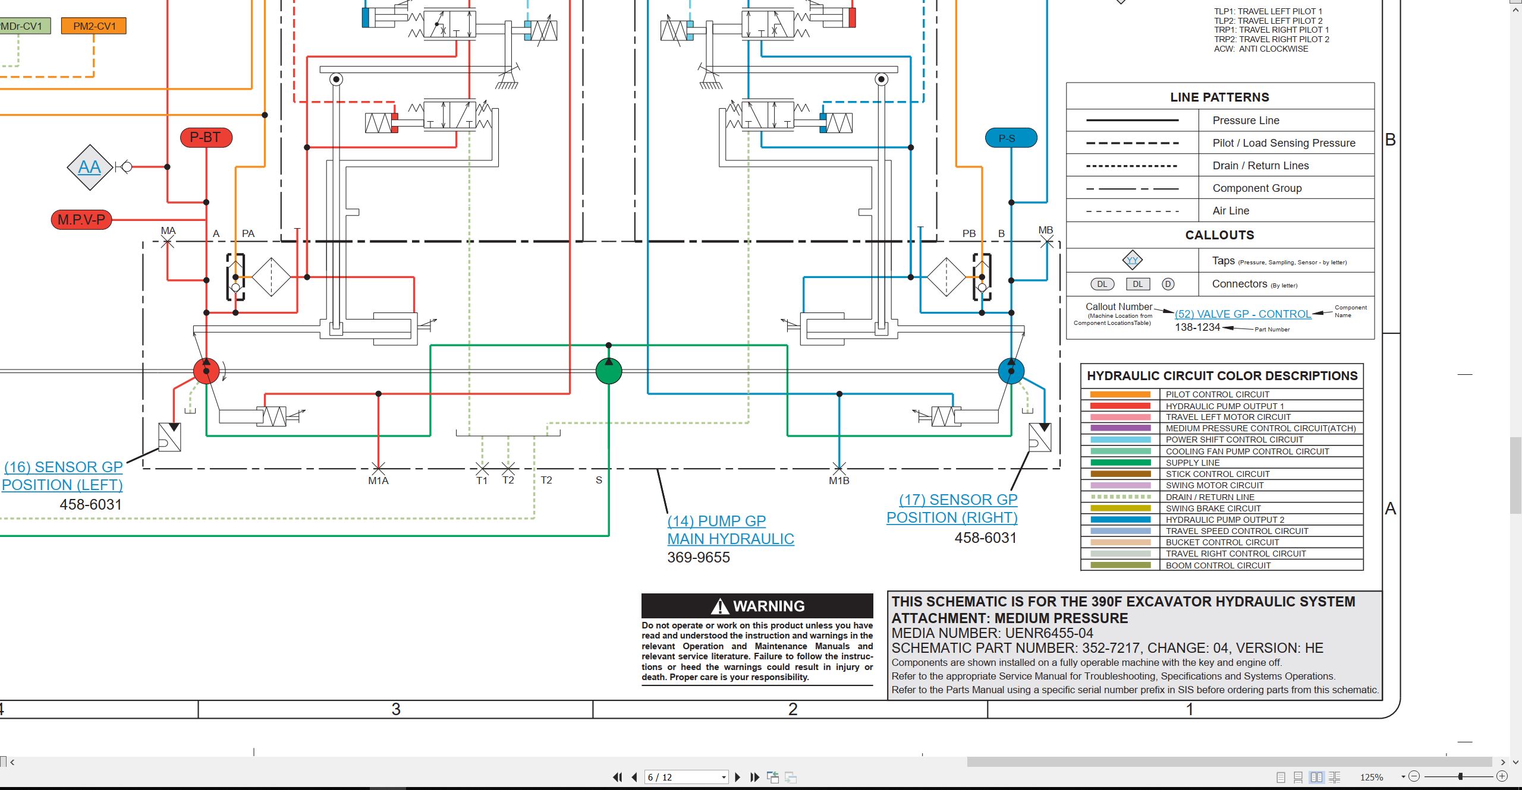Select two-page facing layout view
Screen dimensions: 1522x790
pyautogui.click(x=1316, y=777)
